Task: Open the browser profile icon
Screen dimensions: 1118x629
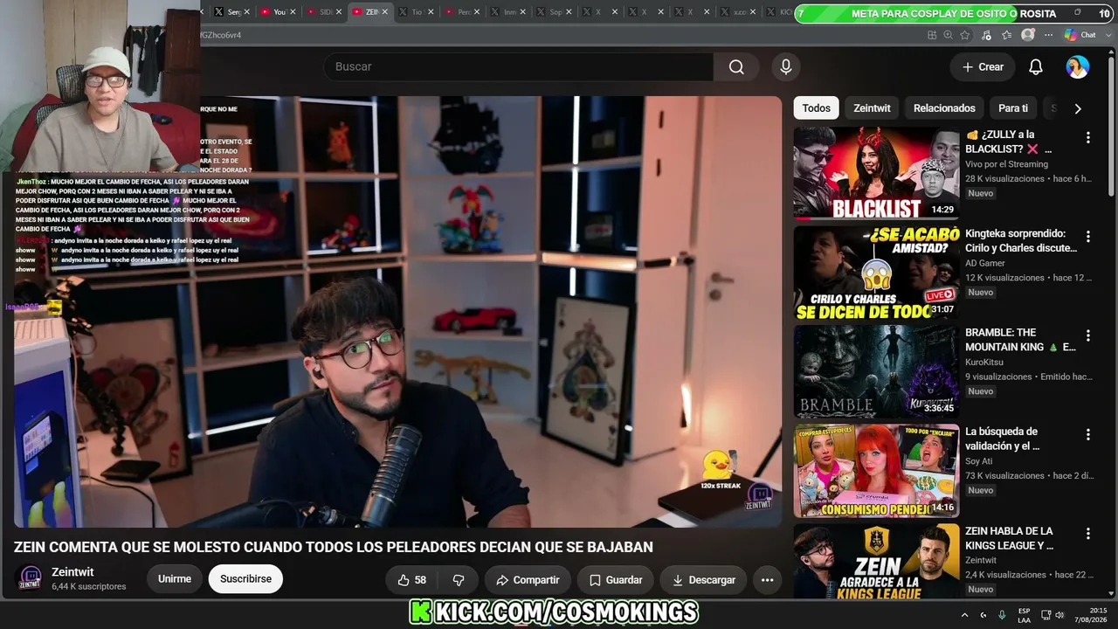Action: point(1028,35)
